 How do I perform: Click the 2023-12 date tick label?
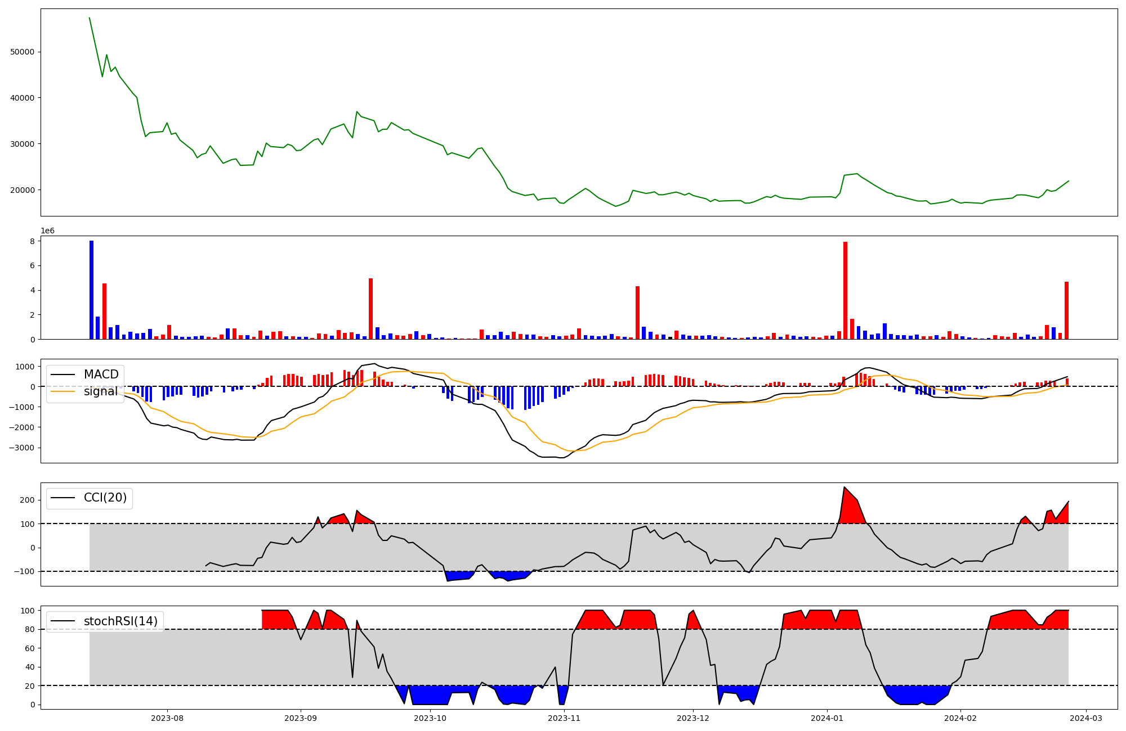click(693, 718)
